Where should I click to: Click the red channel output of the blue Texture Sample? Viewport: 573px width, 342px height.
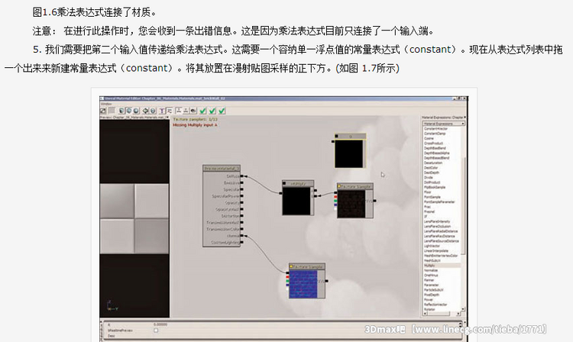[x=287, y=277]
